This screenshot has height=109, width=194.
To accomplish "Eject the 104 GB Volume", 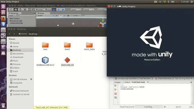I will point(31,79).
